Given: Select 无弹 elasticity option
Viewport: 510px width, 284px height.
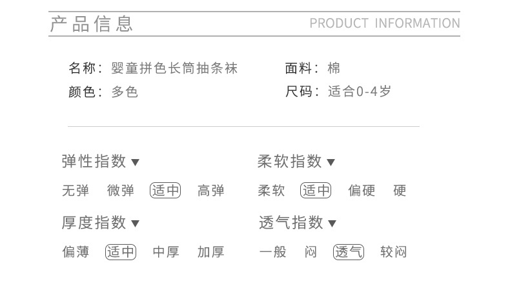Looking at the screenshot, I should (75, 191).
